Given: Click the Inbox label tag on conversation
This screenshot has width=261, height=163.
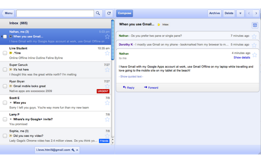Looking at the screenshot, I should [x=165, y=25].
